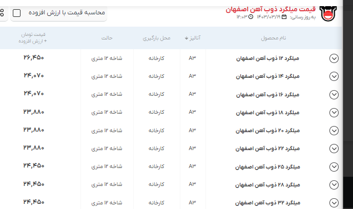
Task: Expand the میلگرد ۱۶ ذوب آهن row
Action: point(334,94)
